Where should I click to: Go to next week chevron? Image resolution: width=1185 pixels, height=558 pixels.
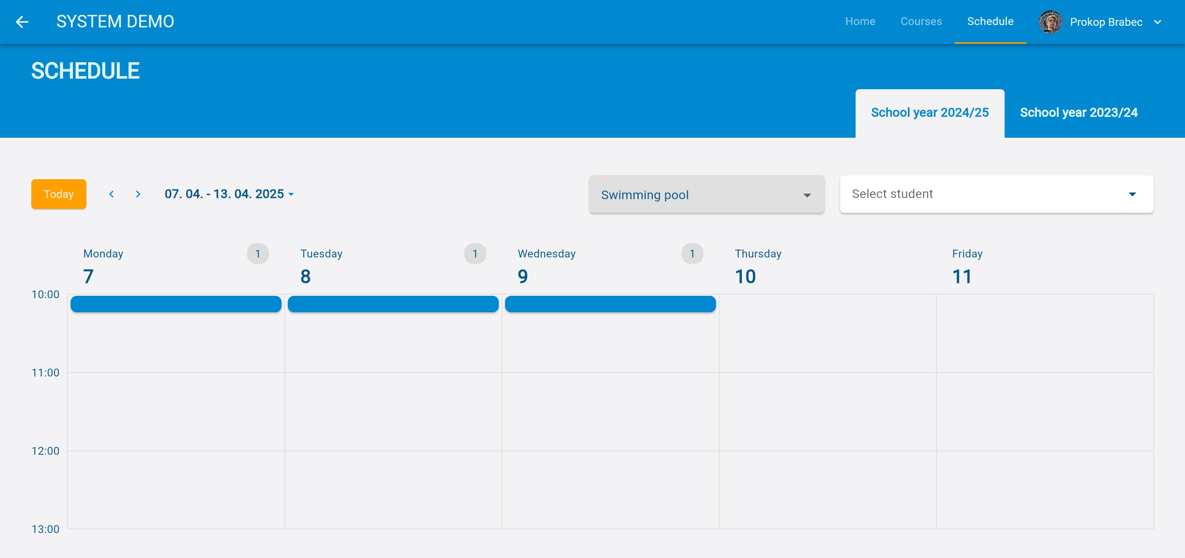click(138, 194)
